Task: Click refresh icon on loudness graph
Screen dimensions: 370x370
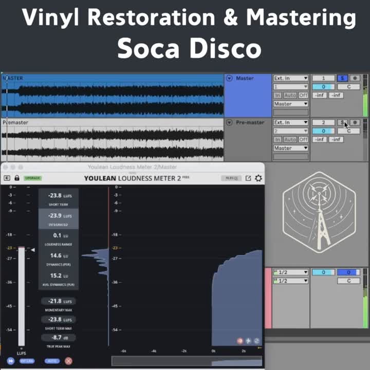Action: tap(257, 341)
